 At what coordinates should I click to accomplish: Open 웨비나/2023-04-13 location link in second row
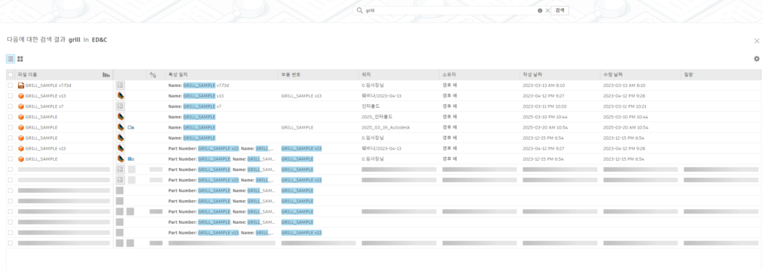pos(380,96)
